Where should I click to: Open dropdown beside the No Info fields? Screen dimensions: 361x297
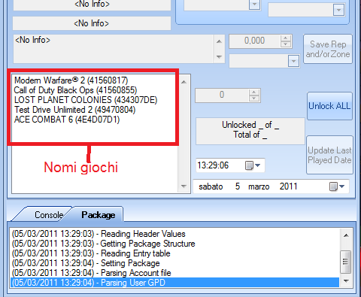click(254, 5)
